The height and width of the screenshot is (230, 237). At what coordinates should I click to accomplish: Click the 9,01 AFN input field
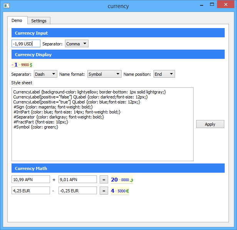(78, 179)
